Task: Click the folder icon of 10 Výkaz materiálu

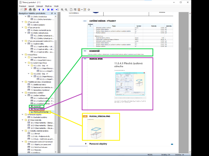Action: click(x=26, y=120)
